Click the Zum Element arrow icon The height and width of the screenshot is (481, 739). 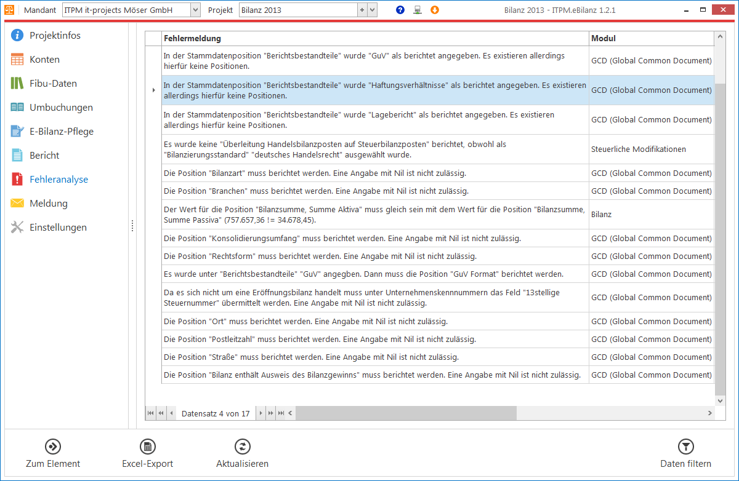[x=53, y=447]
